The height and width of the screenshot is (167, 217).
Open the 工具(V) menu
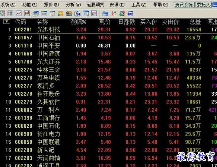coord(139,5)
